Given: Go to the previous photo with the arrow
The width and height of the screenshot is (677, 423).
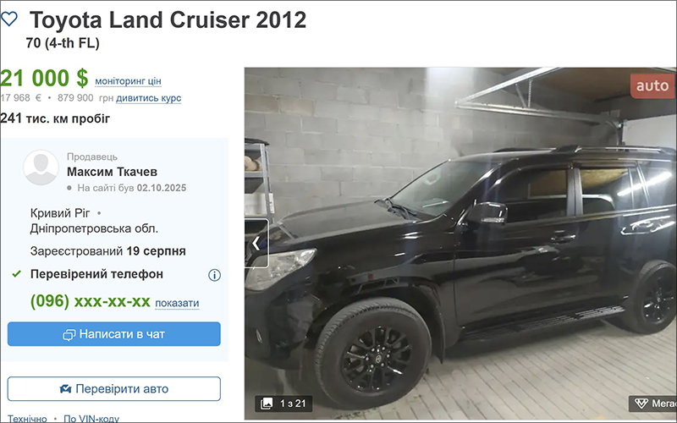Looking at the screenshot, I should (x=256, y=244).
